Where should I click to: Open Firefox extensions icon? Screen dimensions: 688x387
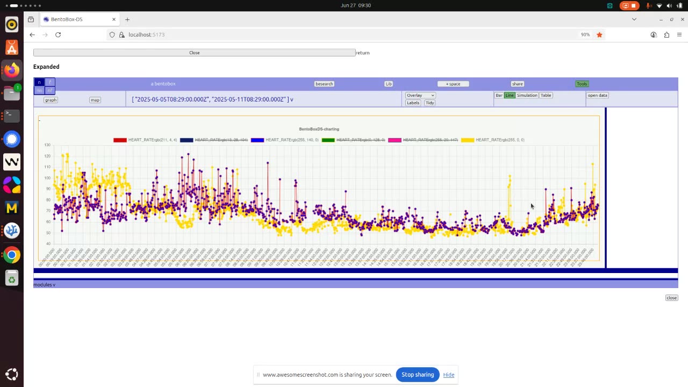tap(666, 34)
